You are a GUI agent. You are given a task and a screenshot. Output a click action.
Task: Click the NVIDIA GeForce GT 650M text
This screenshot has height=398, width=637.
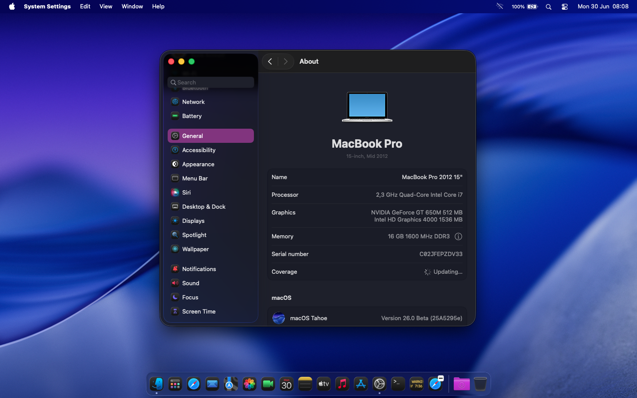tap(417, 212)
